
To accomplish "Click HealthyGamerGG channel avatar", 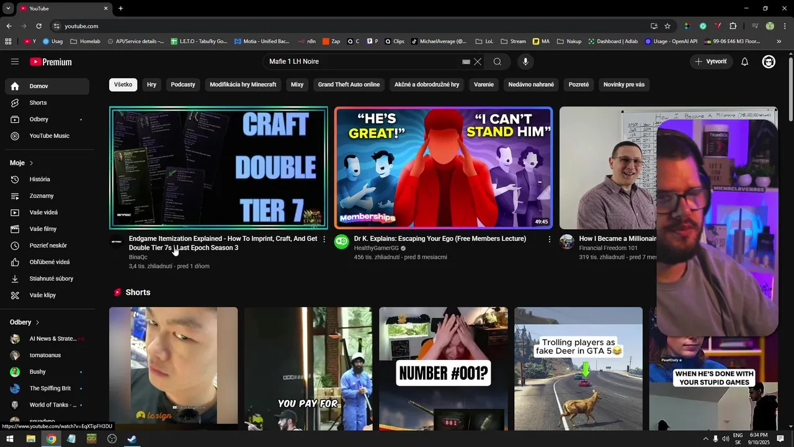I will point(342,242).
